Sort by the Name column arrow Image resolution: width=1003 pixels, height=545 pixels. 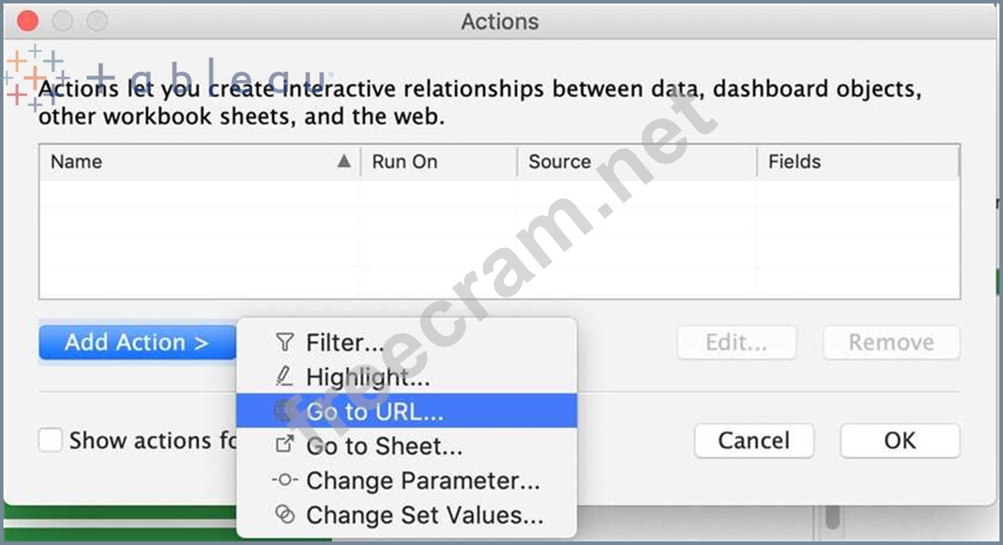pyautogui.click(x=343, y=161)
